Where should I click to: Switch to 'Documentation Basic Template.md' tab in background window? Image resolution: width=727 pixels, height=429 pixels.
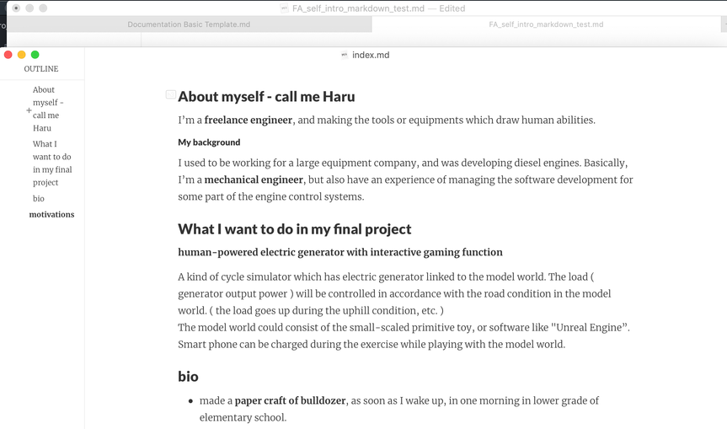tap(189, 24)
